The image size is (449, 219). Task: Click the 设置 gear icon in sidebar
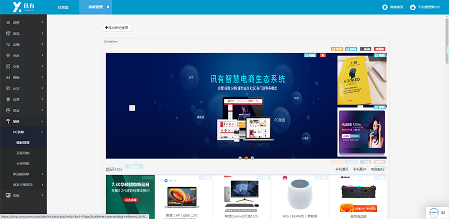[8, 22]
